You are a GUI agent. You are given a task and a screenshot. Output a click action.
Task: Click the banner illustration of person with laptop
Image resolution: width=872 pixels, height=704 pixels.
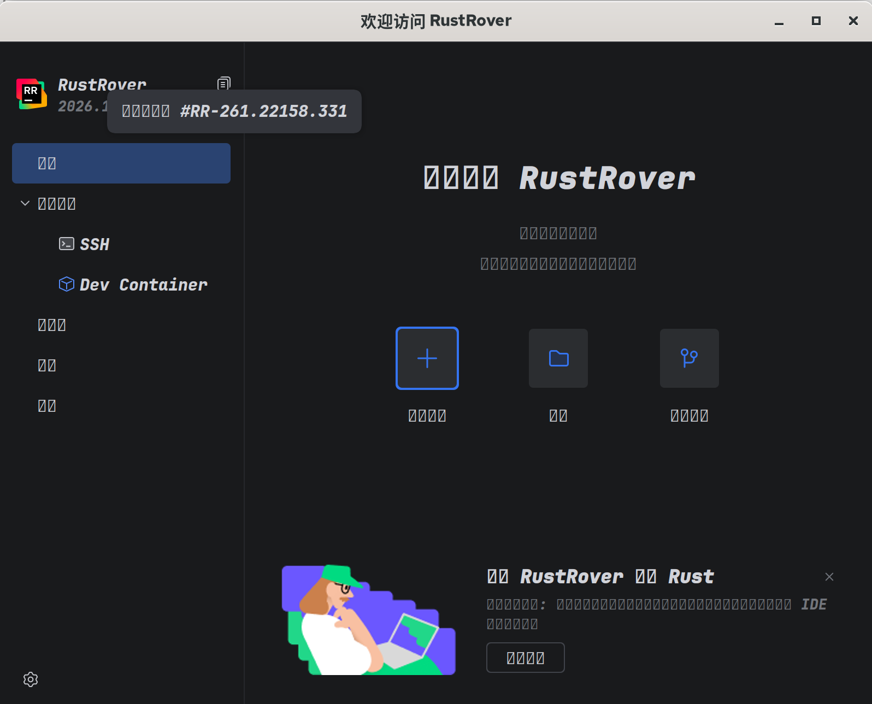point(368,620)
